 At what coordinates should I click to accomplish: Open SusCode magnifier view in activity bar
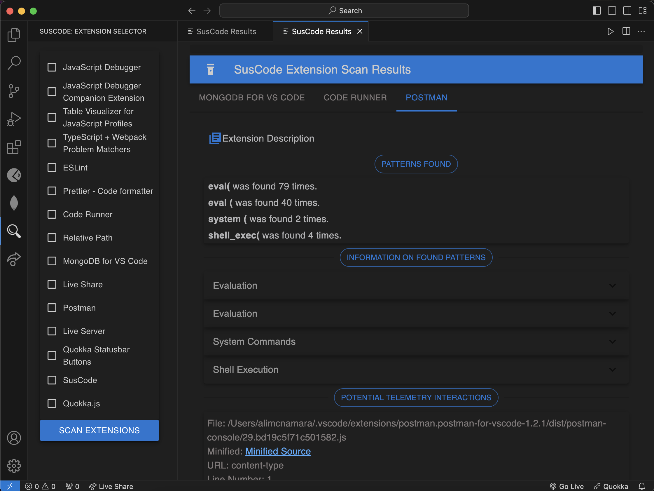[x=14, y=231]
